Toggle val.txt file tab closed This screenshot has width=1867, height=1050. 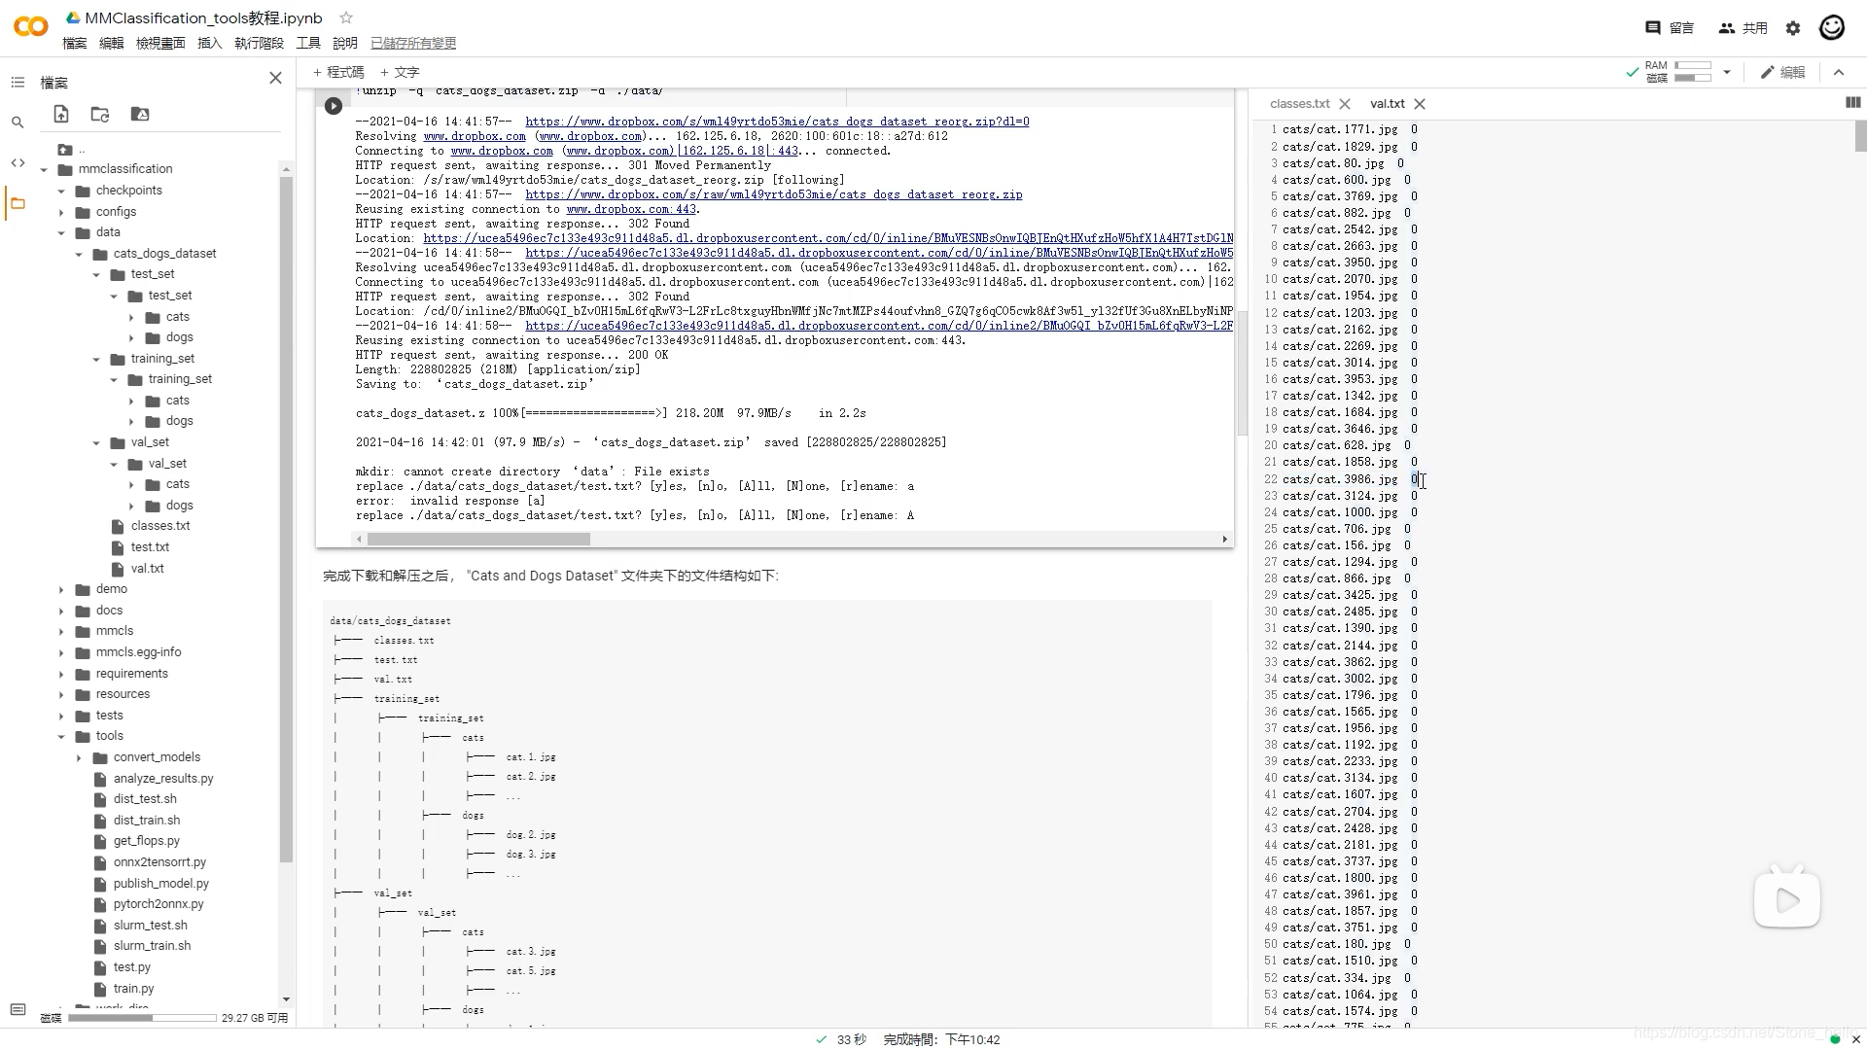(1420, 104)
